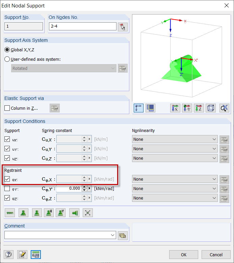Edit nonlinearity settings for uZ row
Image resolution: width=234 pixels, height=263 pixels.
pos(224,158)
